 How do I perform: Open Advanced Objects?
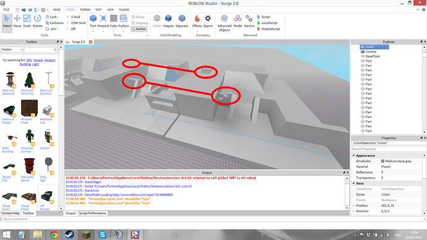(225, 23)
